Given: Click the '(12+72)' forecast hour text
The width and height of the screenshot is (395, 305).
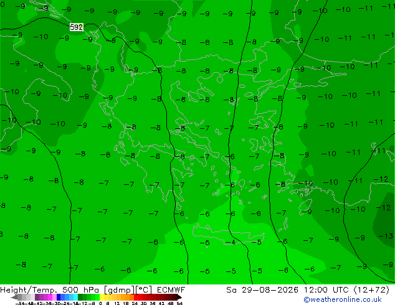Looking at the screenshot, I should [372, 289].
